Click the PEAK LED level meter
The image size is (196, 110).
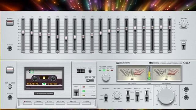coord(149,73)
